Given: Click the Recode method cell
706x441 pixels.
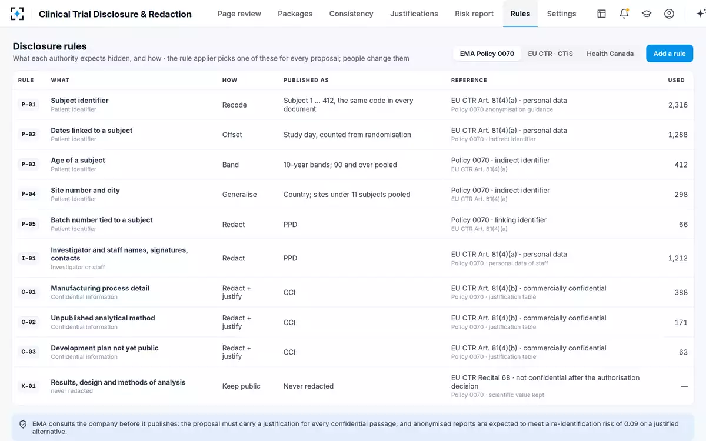Looking at the screenshot, I should 234,105.
